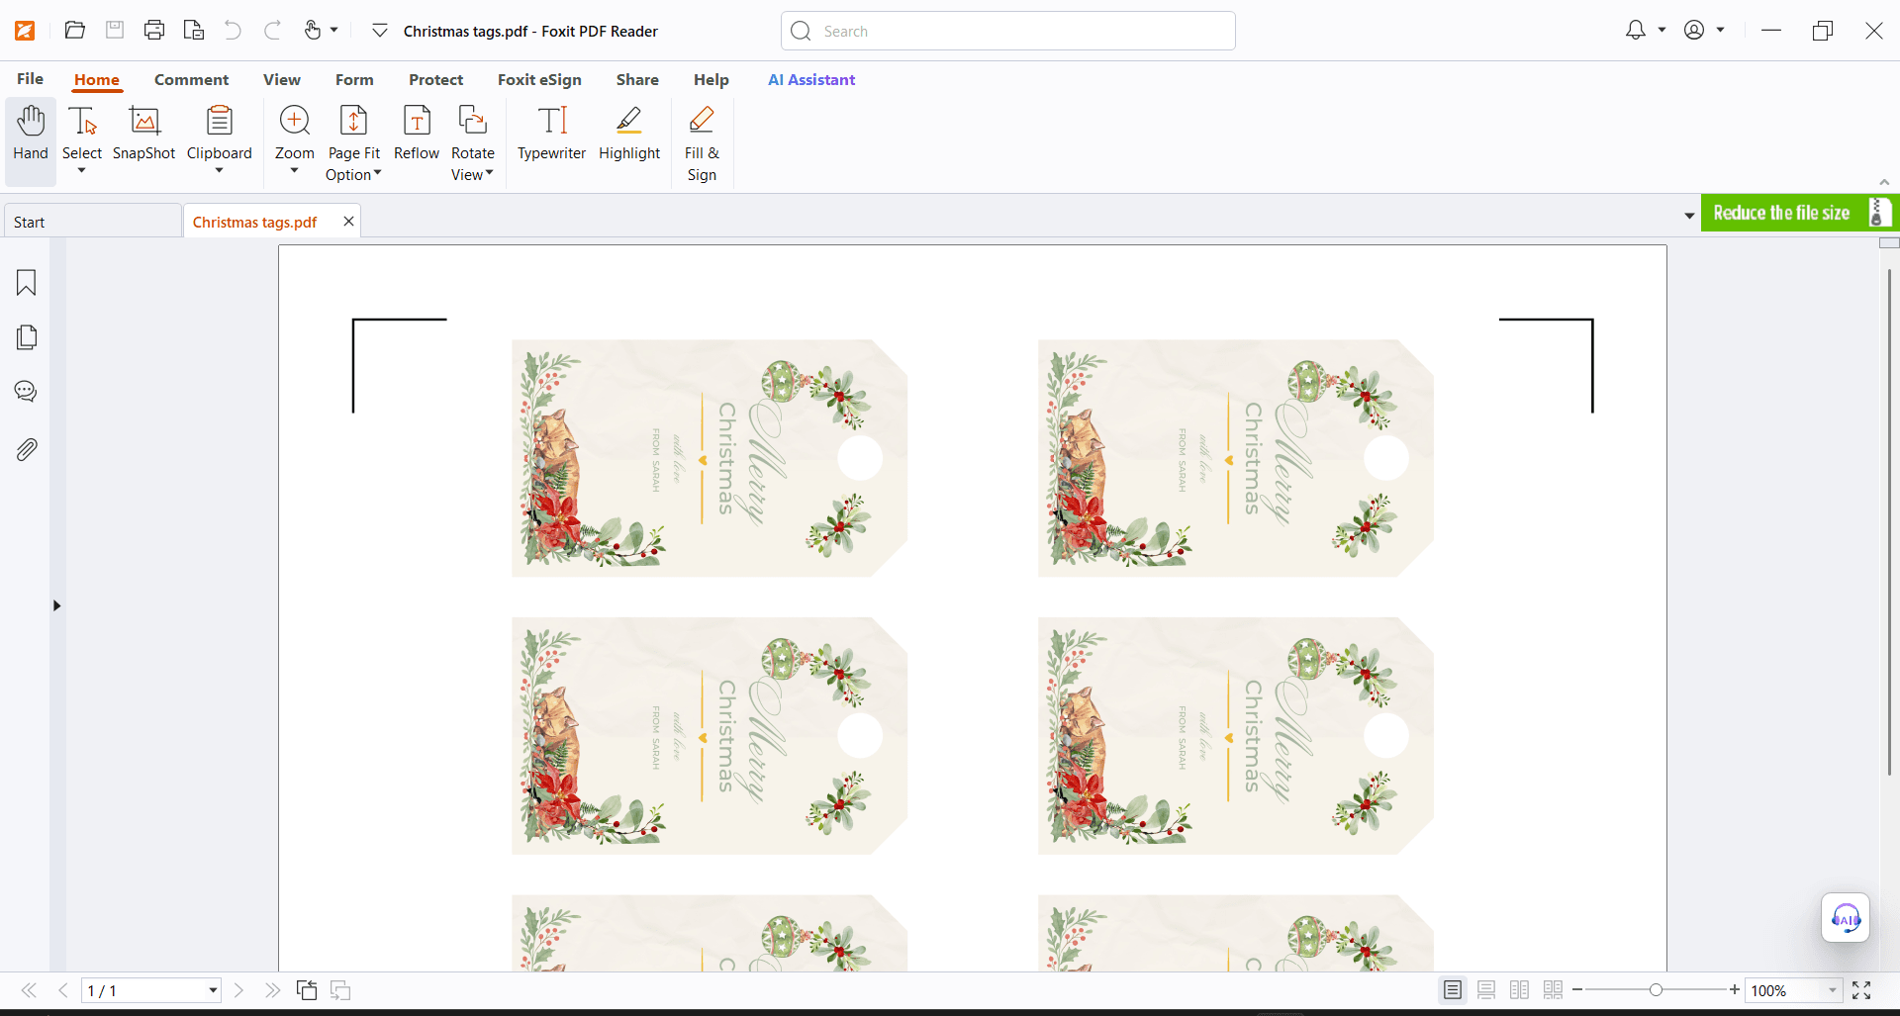This screenshot has width=1900, height=1016.
Task: Switch to the Comment ribbon tab
Action: pos(191,79)
